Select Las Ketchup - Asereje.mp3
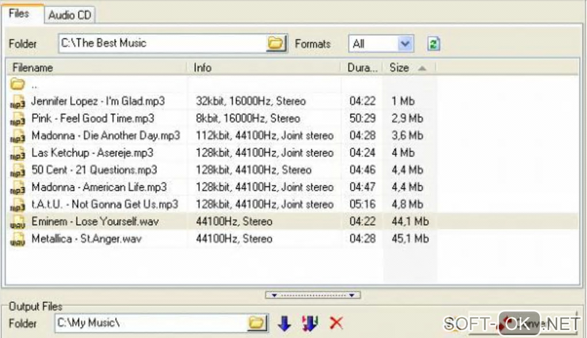This screenshot has height=338, width=587. [x=93, y=153]
